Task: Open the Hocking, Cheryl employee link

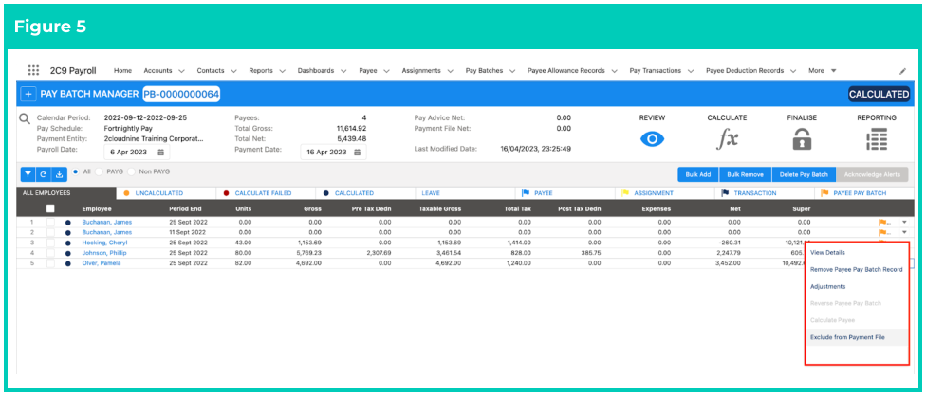Action: pos(104,243)
